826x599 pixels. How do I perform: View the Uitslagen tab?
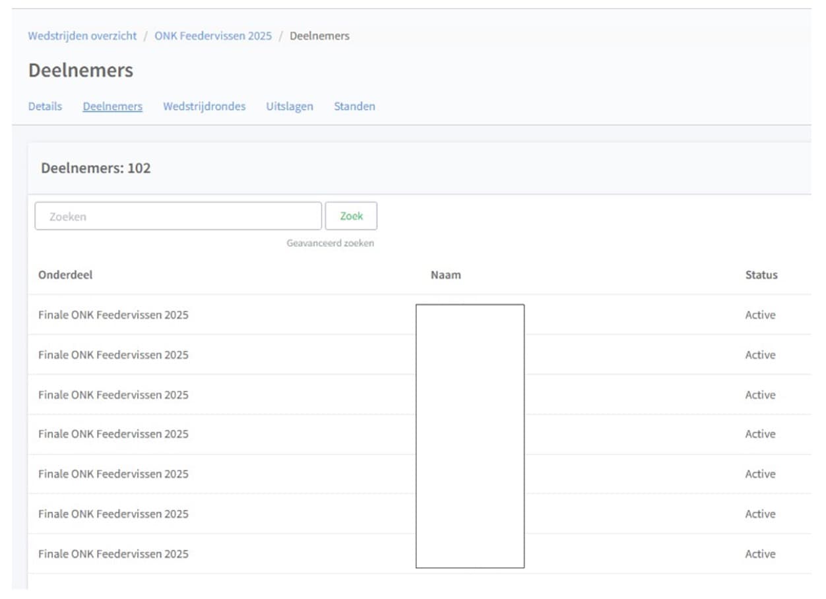tap(289, 106)
